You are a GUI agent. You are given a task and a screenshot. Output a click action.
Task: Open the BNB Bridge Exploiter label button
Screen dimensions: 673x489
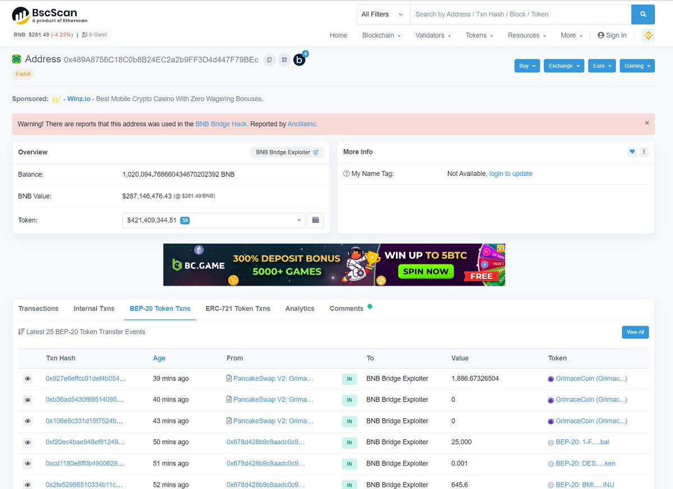(x=287, y=152)
